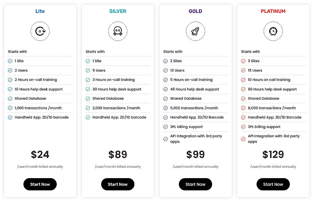Click the '/user/month billed annually' text under Silver

[x=118, y=167]
